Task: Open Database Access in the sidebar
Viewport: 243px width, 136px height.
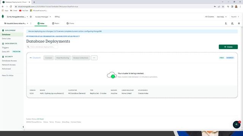Action: (x=9, y=61)
